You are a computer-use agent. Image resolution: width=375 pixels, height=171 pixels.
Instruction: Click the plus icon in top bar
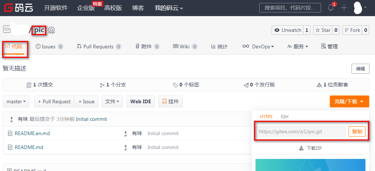[x=344, y=8]
